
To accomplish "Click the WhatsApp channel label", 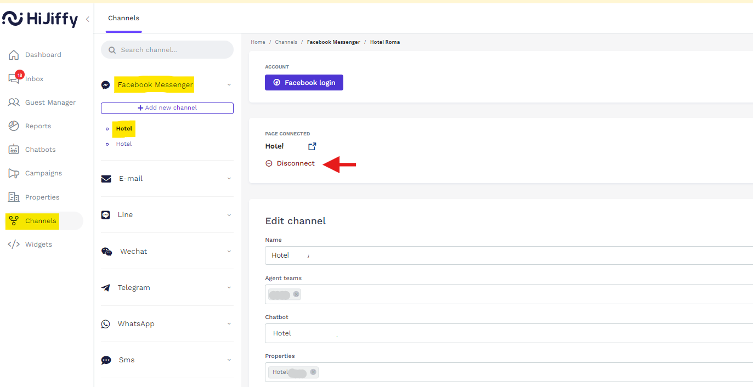I will (x=136, y=324).
